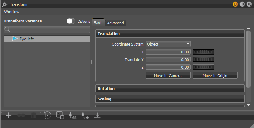
Task: Click the X translation value field
Action: tap(168, 52)
